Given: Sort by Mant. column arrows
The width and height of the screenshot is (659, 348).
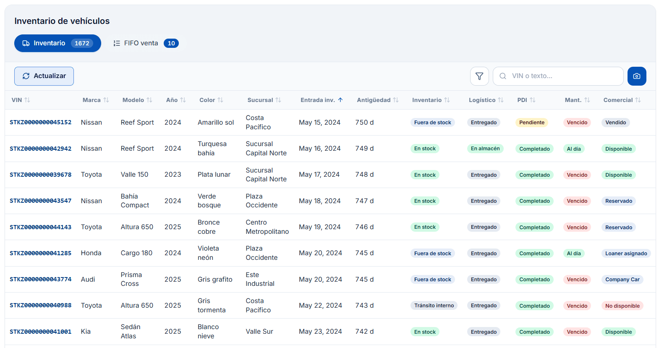Looking at the screenshot, I should tap(587, 100).
